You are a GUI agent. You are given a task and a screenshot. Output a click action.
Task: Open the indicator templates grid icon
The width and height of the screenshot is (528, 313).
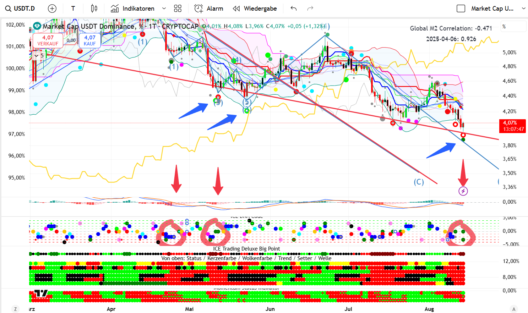tap(178, 9)
